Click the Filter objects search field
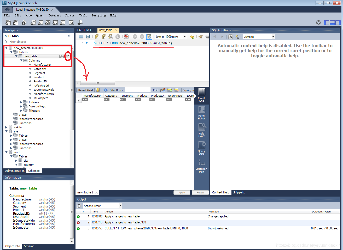343x250 pixels. [40, 42]
